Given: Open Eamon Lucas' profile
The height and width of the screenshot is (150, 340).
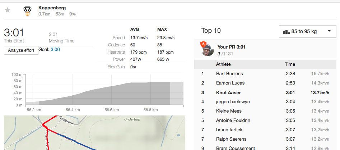Looking at the screenshot, I should tap(230, 83).
